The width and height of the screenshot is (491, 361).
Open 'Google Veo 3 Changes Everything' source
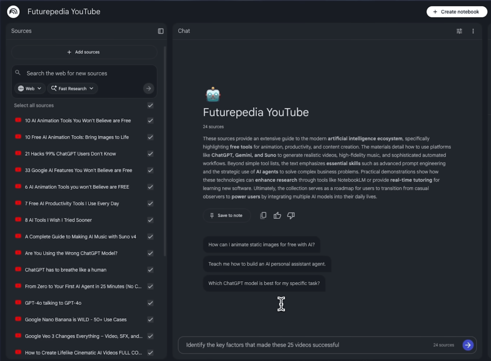click(x=84, y=336)
